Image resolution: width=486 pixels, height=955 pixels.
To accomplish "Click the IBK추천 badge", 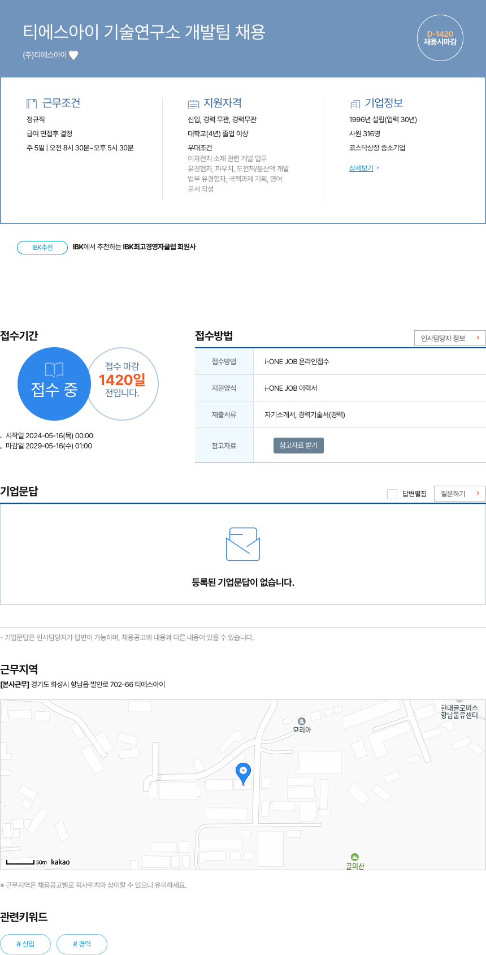I will (x=42, y=248).
